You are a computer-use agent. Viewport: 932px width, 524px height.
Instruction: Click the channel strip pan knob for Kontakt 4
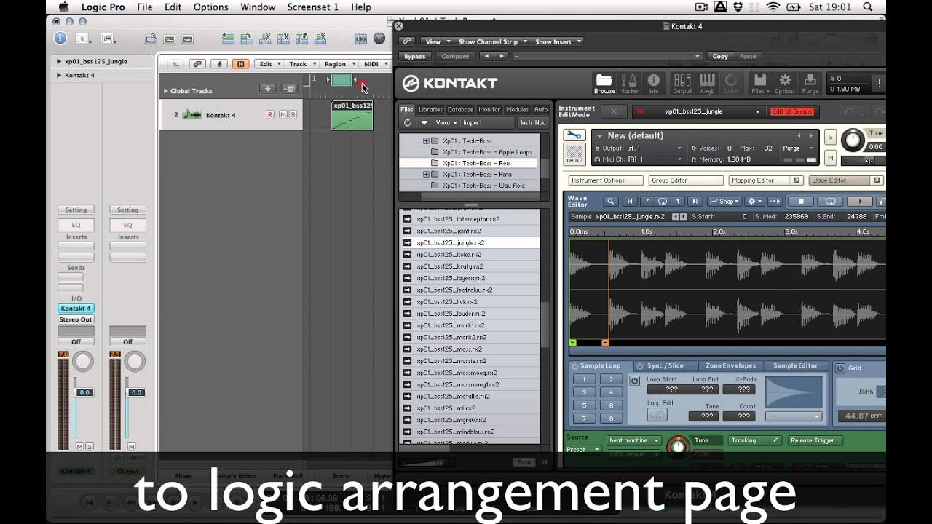pyautogui.click(x=83, y=361)
